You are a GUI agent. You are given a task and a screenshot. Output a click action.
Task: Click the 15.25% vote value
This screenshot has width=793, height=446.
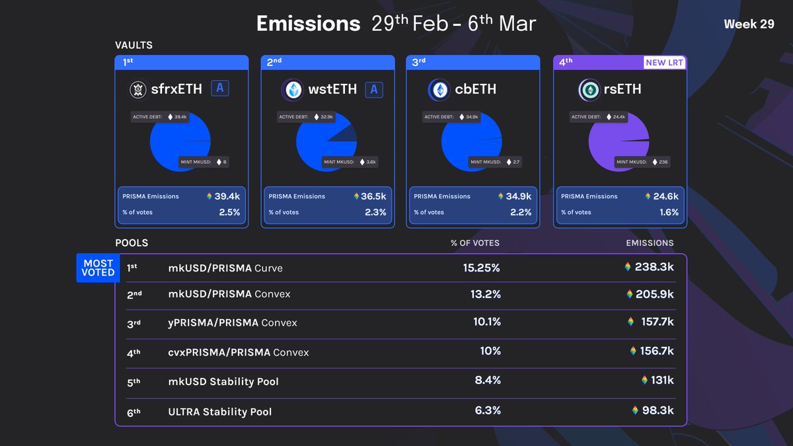pyautogui.click(x=481, y=268)
